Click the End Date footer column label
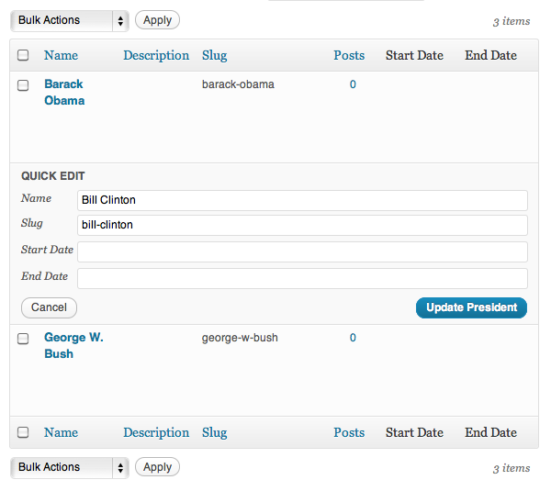This screenshot has width=551, height=491. pos(491,432)
